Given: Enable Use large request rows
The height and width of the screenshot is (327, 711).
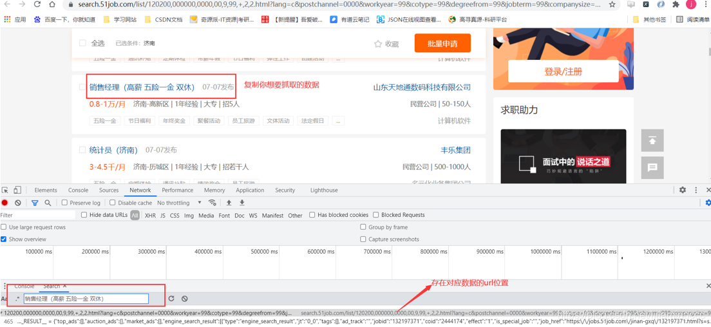Looking at the screenshot, I should 4,227.
